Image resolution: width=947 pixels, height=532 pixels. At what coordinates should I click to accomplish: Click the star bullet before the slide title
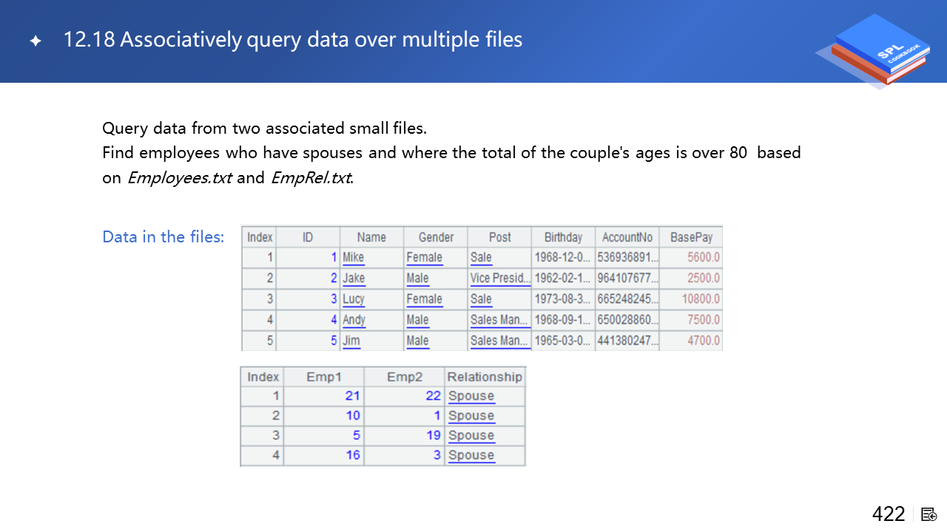click(x=36, y=41)
